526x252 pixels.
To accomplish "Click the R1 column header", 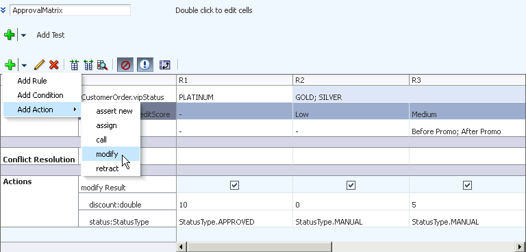I will pos(234,80).
